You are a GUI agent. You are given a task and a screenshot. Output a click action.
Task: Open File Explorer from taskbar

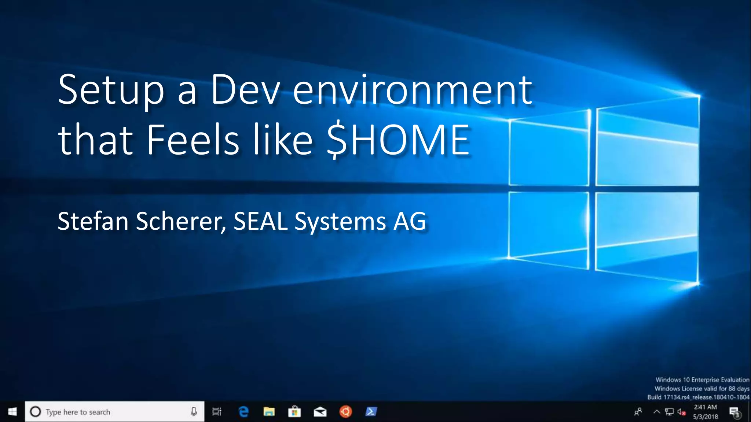pos(269,412)
